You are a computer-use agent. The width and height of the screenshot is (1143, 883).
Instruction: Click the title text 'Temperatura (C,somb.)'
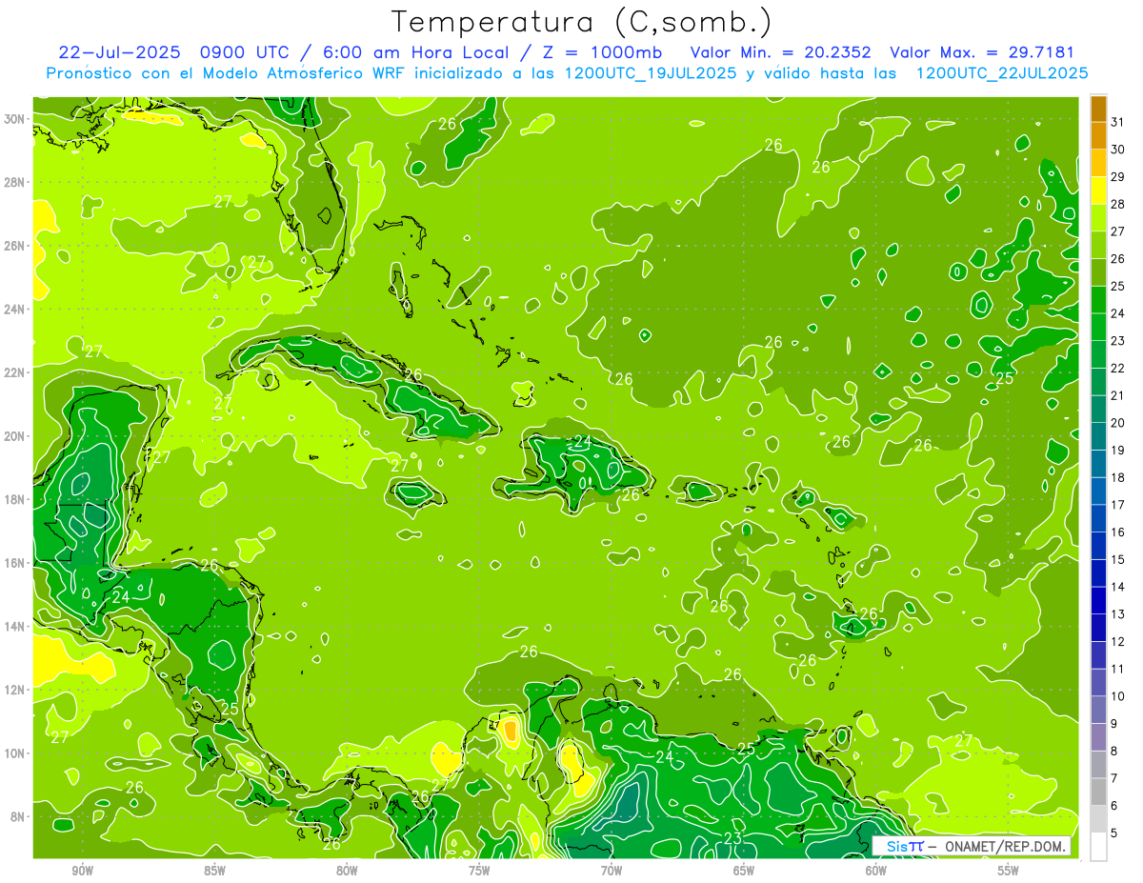pyautogui.click(x=582, y=22)
